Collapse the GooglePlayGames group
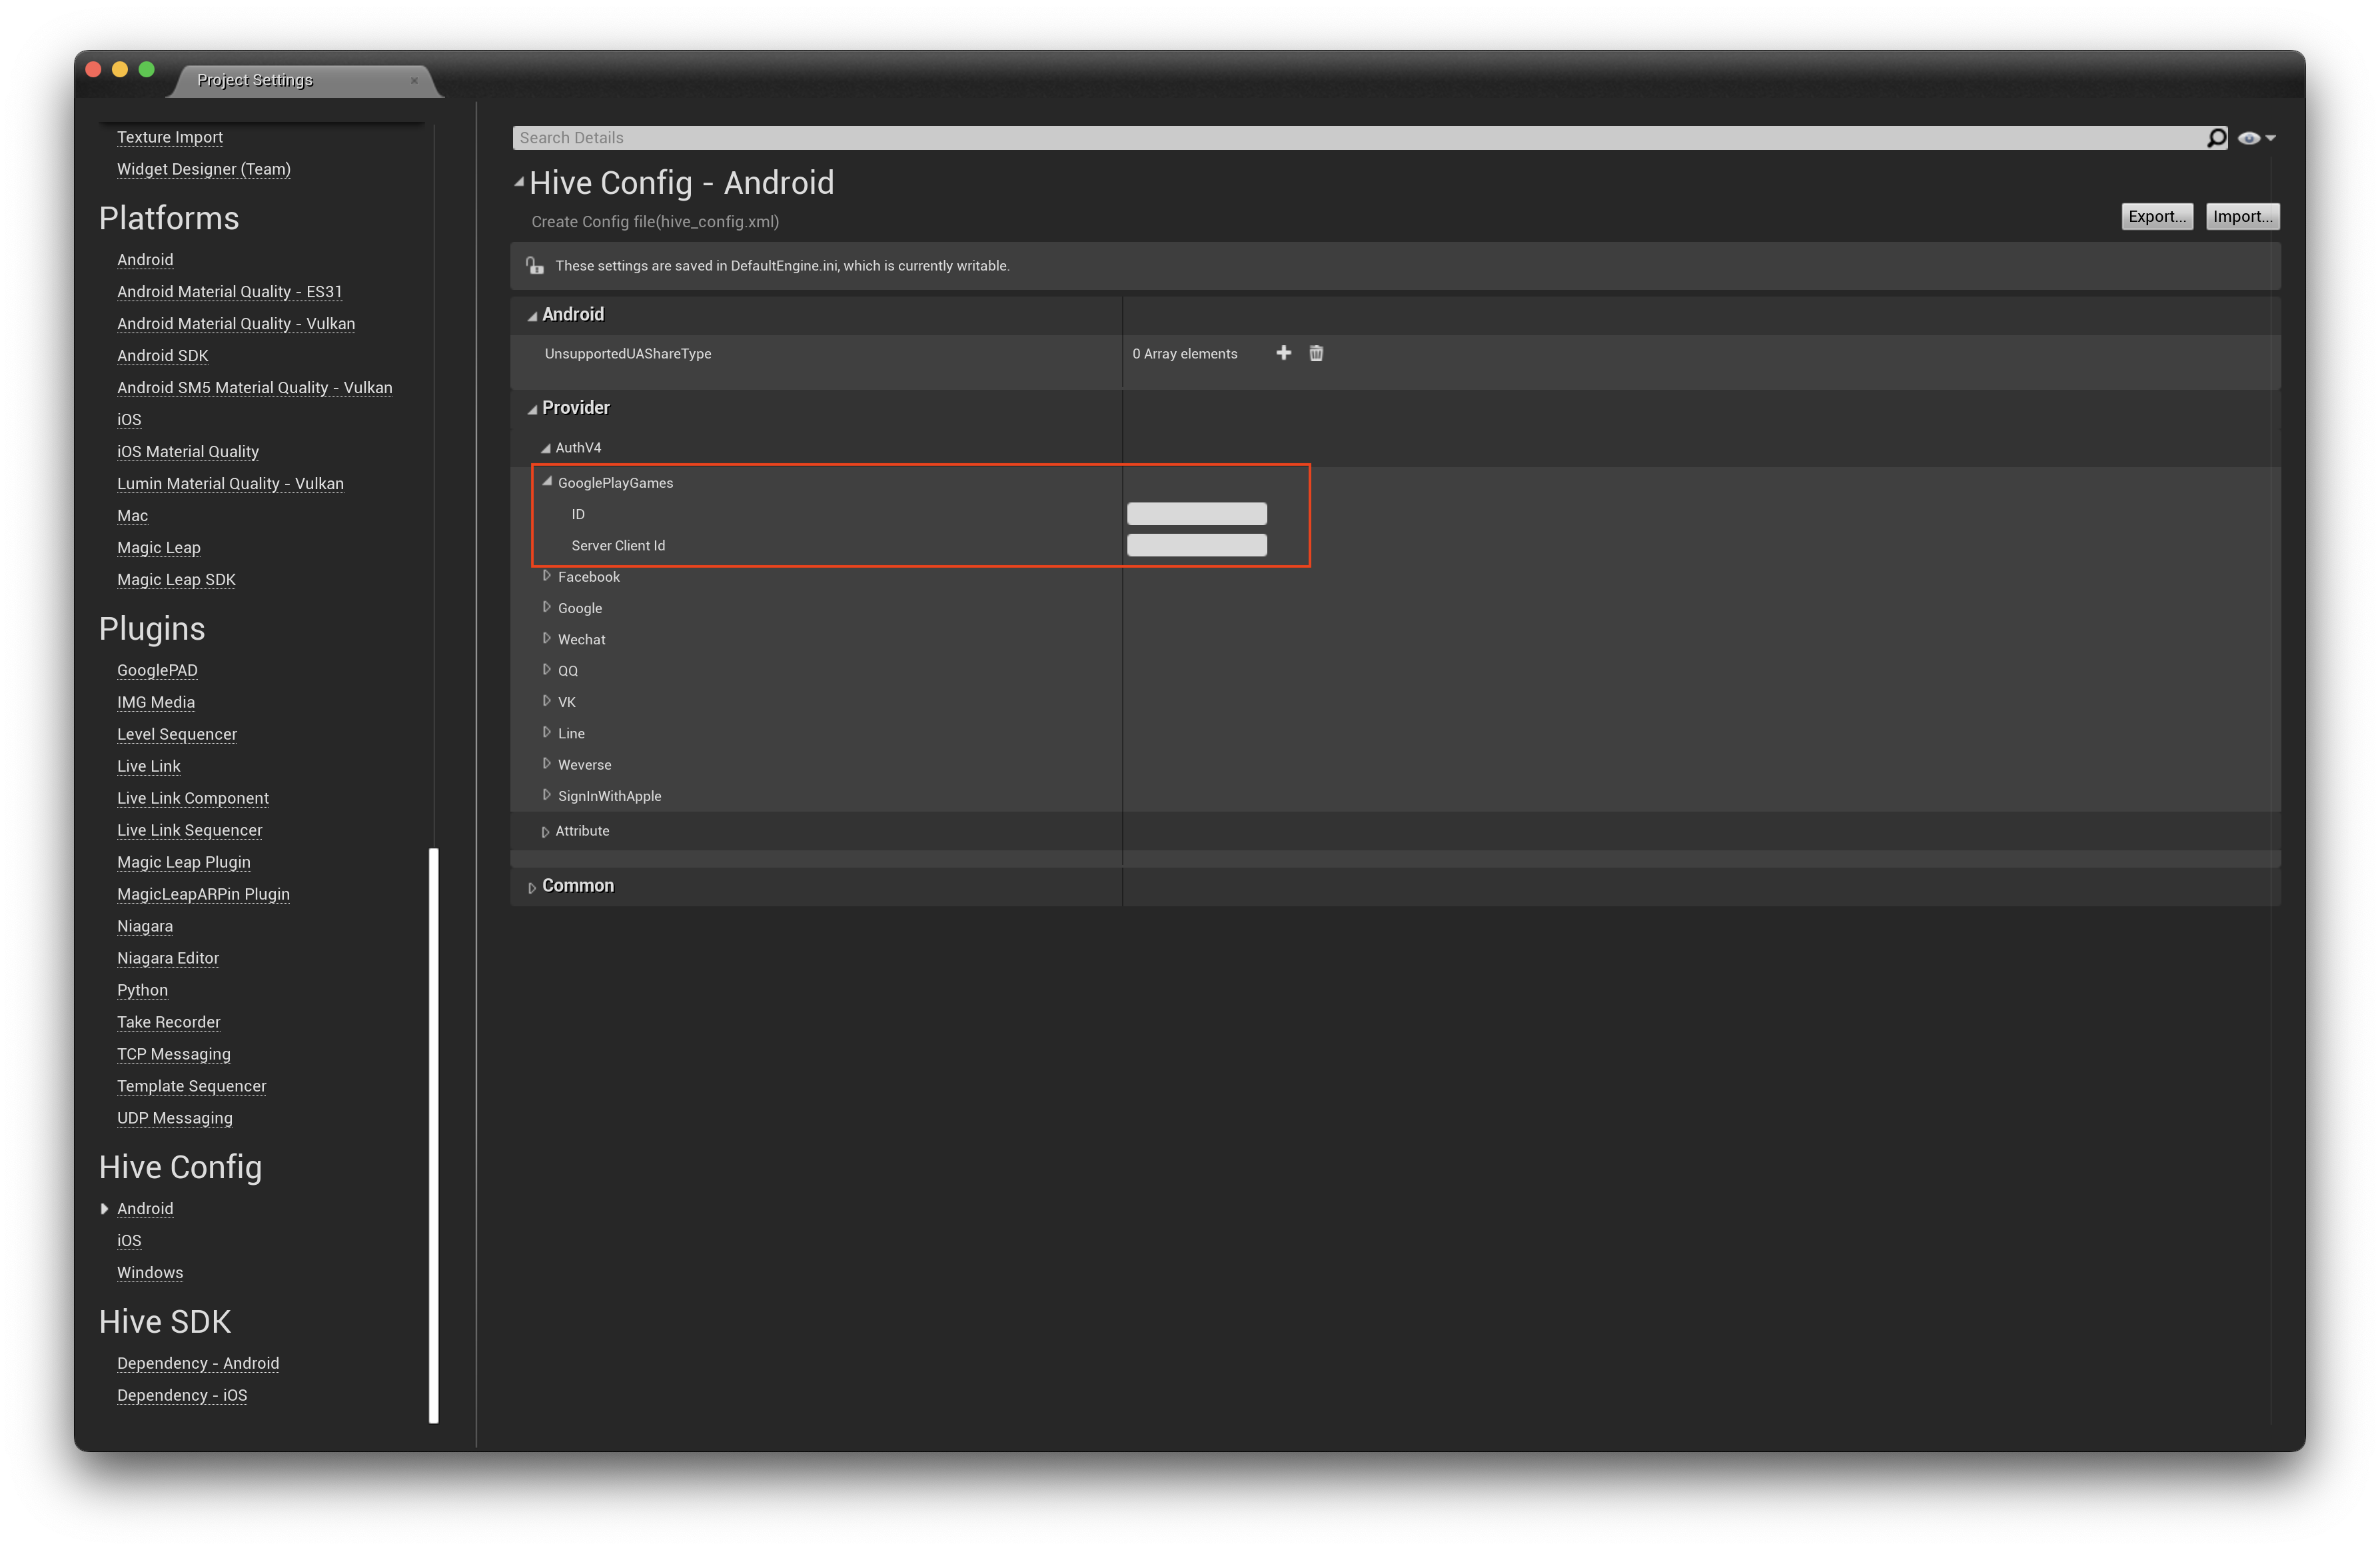Image resolution: width=2380 pixels, height=1550 pixels. (x=547, y=482)
